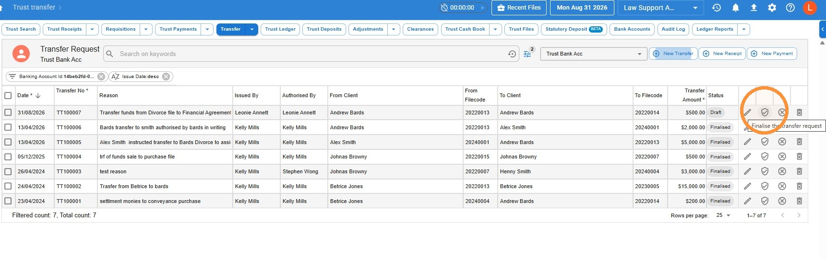Edit transfer TT100004 with pencil icon
The width and height of the screenshot is (826, 259).
(x=747, y=157)
